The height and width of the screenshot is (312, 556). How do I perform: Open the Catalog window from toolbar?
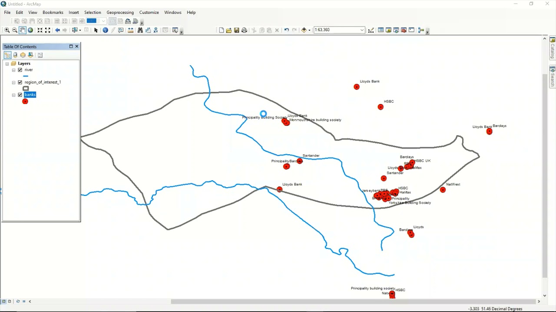(388, 30)
